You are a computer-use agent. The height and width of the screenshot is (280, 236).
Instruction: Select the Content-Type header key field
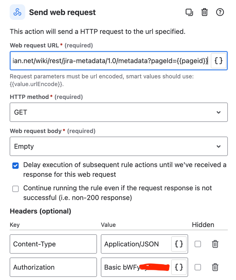(53, 244)
